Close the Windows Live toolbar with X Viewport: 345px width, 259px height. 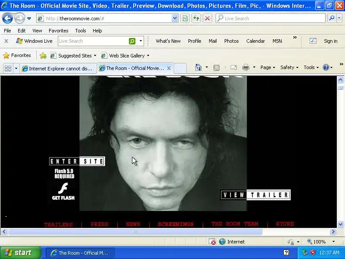pos(6,41)
